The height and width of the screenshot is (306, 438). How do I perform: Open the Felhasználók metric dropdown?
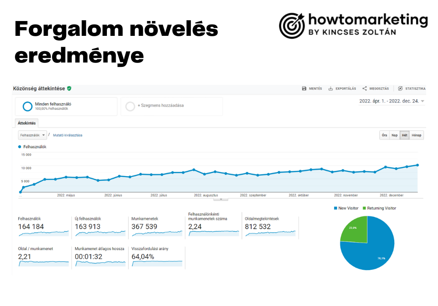click(x=32, y=135)
